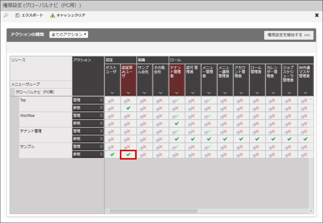Expand the Top 管理 action arrow

coord(101,100)
